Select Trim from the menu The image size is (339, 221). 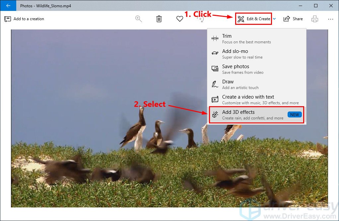(x=257, y=39)
